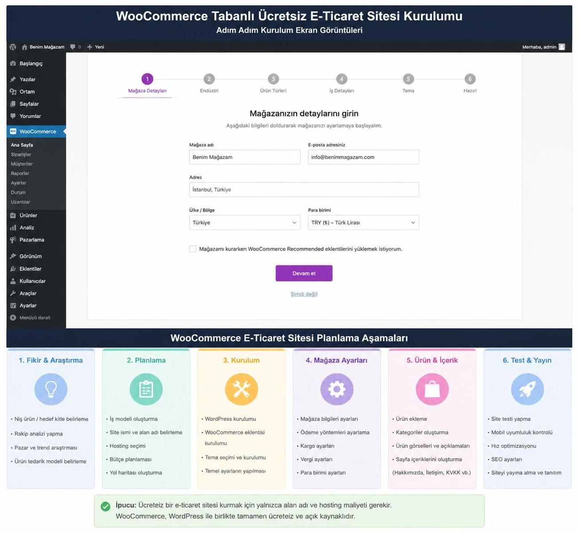
Task: Click the Kullanıcılar user icon
Action: point(13,281)
